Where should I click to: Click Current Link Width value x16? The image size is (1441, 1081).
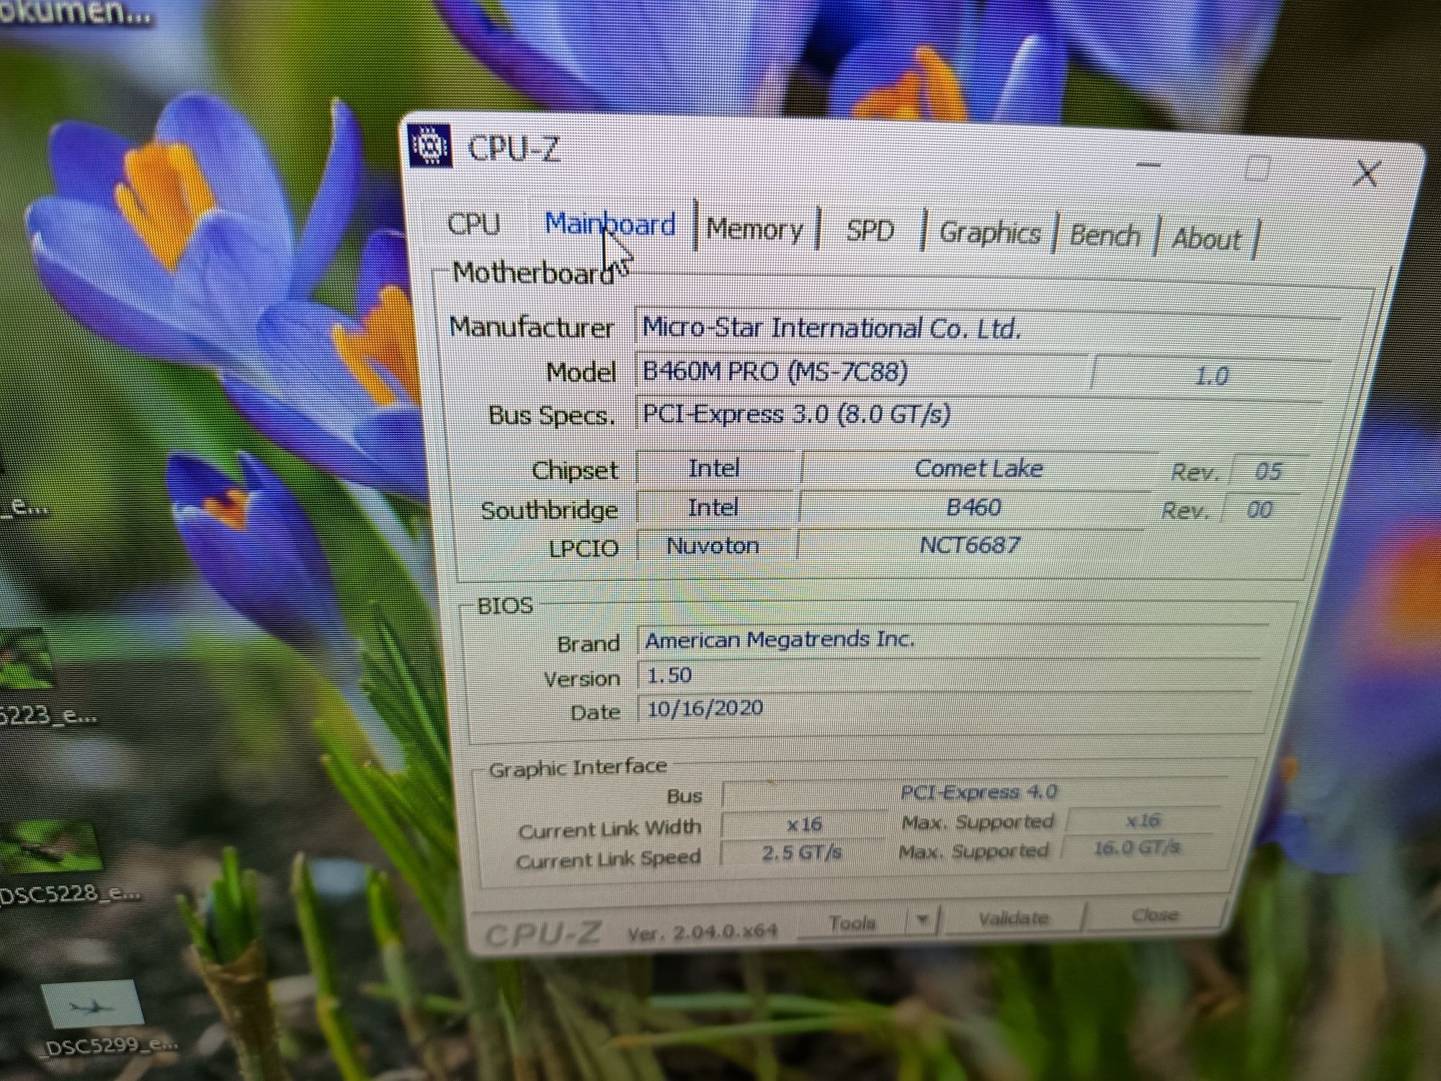coord(803,824)
